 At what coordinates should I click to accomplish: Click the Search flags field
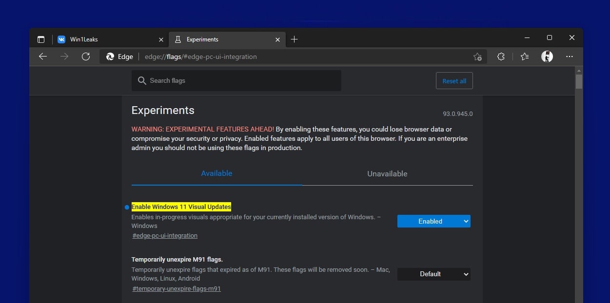(236, 80)
